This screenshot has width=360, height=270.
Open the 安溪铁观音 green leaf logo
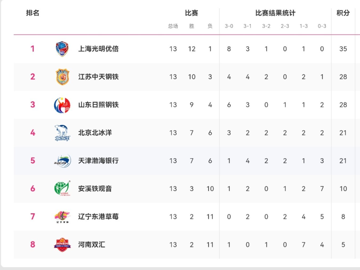click(x=62, y=189)
